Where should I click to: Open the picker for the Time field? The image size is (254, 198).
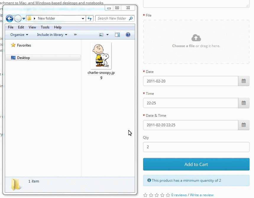click(x=244, y=103)
